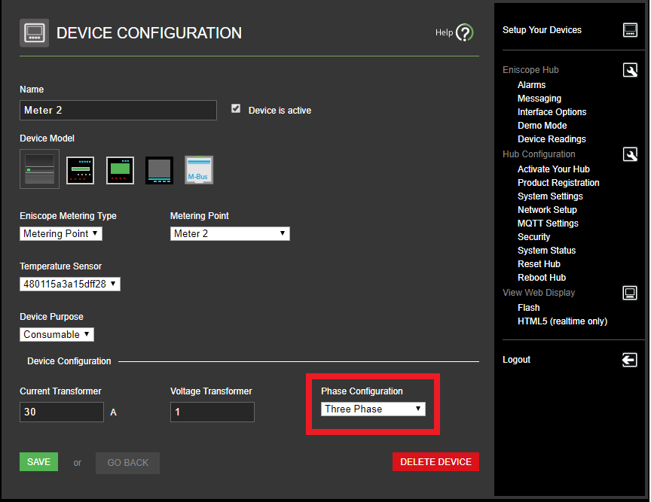Click the red DELETE DEVICE button

tap(436, 462)
